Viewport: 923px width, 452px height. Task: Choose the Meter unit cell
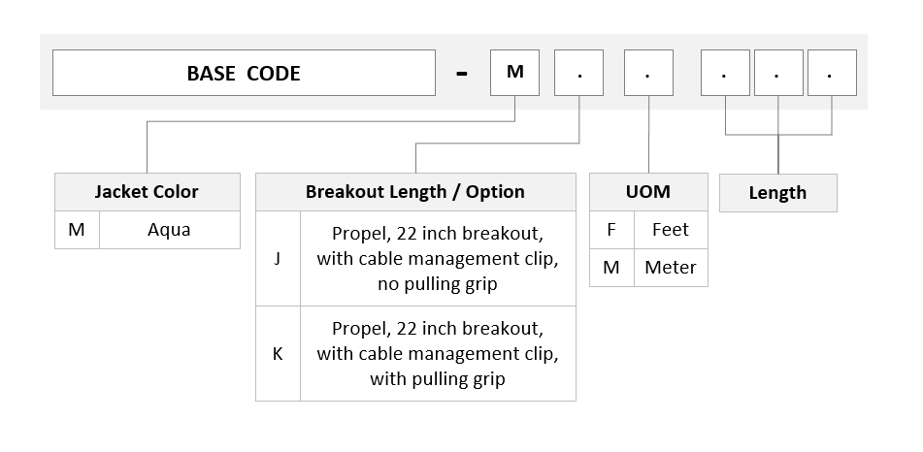pyautogui.click(x=671, y=267)
